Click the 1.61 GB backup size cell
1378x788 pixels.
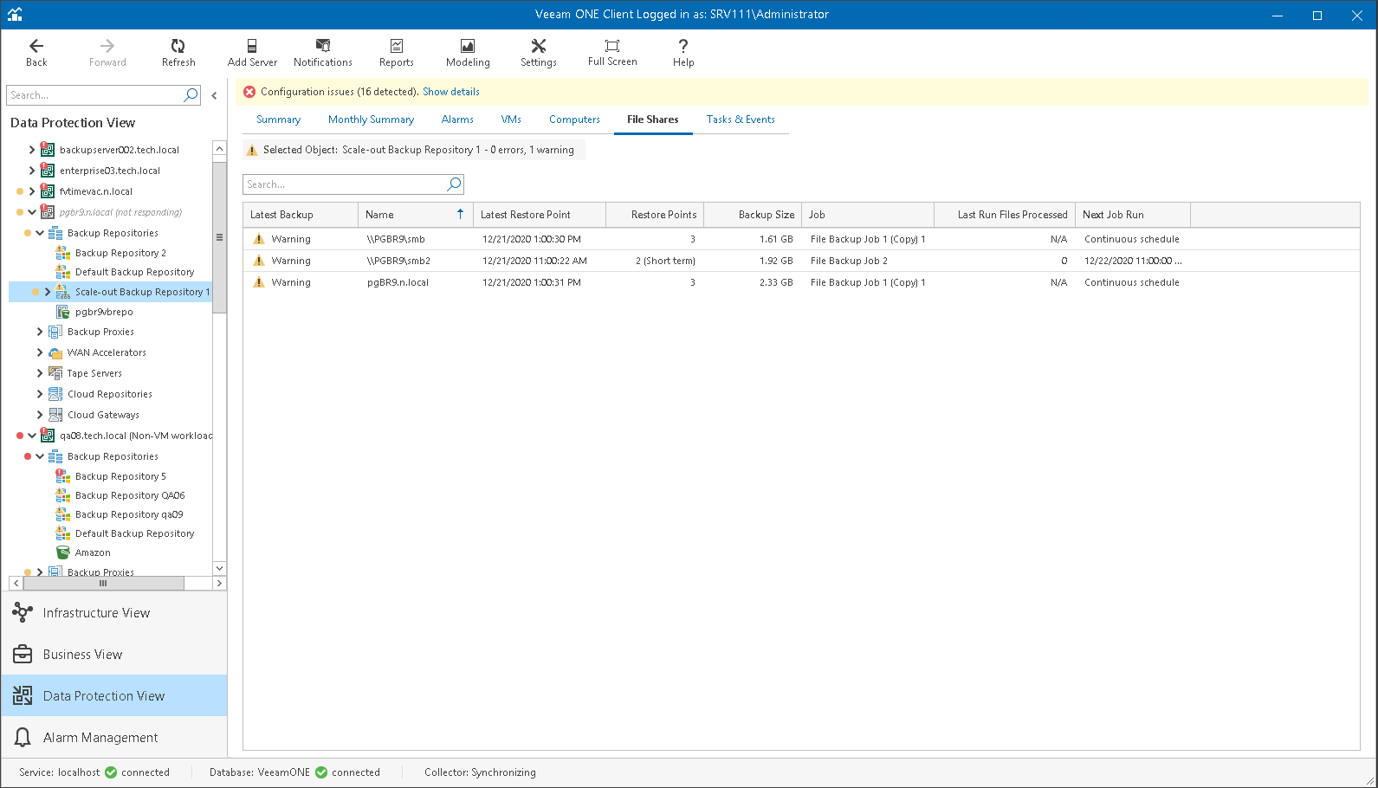coord(776,239)
